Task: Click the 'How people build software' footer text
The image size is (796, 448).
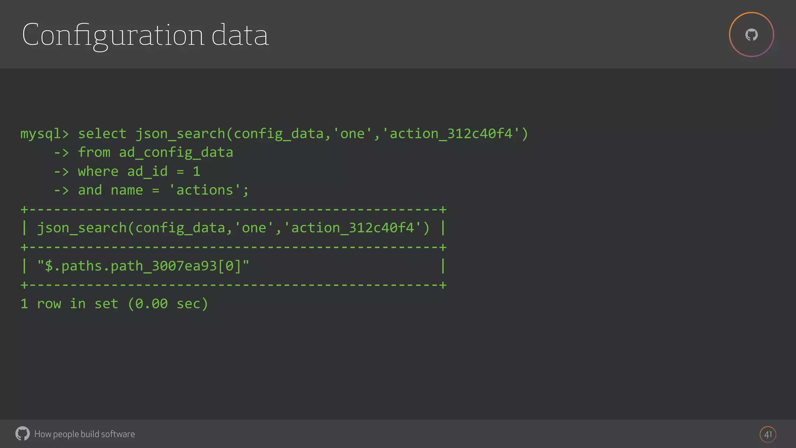Action: 84,434
